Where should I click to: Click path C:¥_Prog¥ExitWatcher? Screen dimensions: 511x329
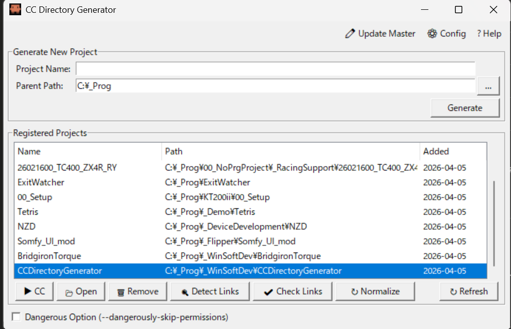(207, 182)
